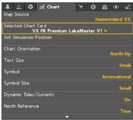
Task: Change the North-Up orientation value
Action: (120, 54)
